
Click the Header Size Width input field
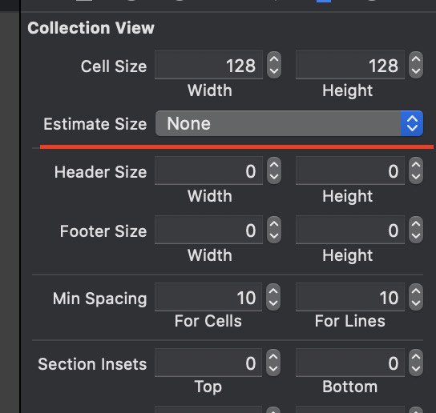click(208, 170)
